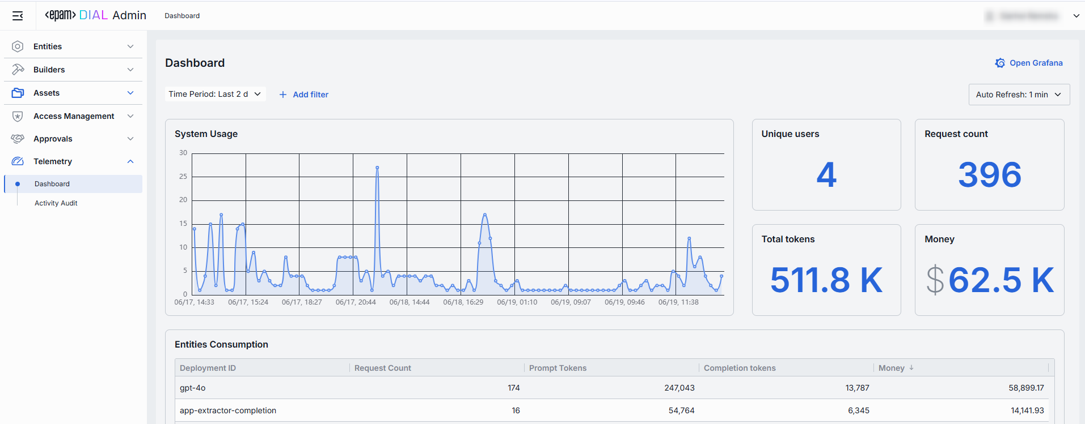Collapse the Telemetry section chevron
Viewport: 1085px width, 424px height.
[x=130, y=161]
